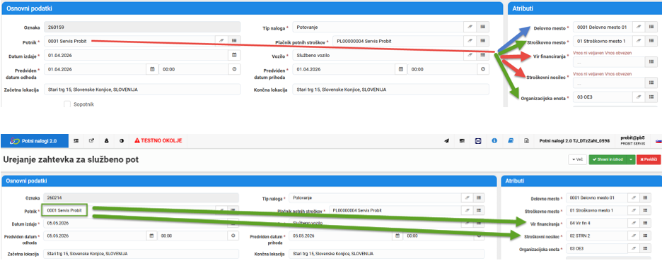This screenshot has width=662, height=263.
Task: Open Delovno mesto lookup in form 260159
Action: click(651, 27)
